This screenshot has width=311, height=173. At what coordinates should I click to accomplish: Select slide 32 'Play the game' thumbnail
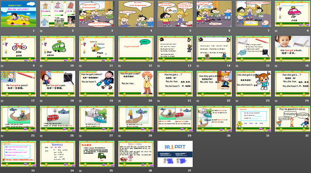[293, 119]
